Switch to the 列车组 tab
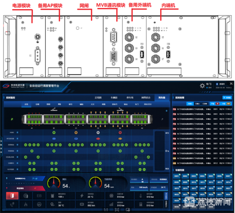This screenshot has height=213, width=235. [x=162, y=97]
